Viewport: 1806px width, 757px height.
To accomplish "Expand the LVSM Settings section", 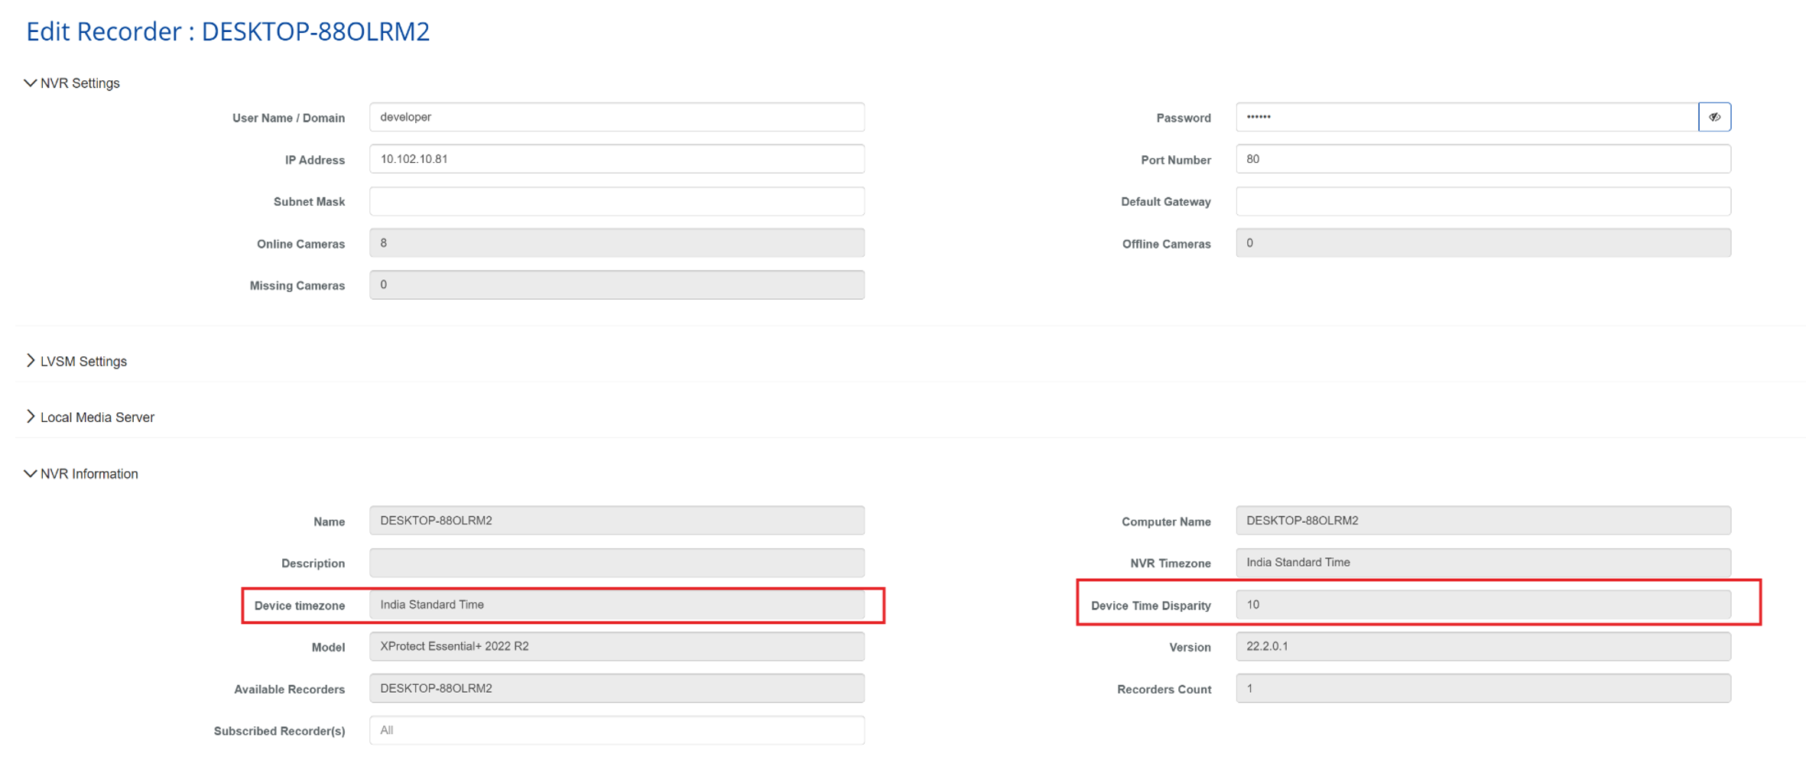I will pos(76,361).
